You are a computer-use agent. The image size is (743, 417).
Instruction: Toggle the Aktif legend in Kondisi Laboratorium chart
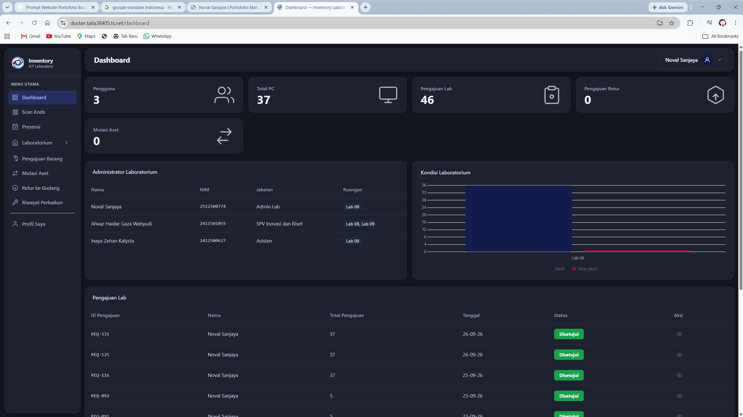click(x=557, y=269)
